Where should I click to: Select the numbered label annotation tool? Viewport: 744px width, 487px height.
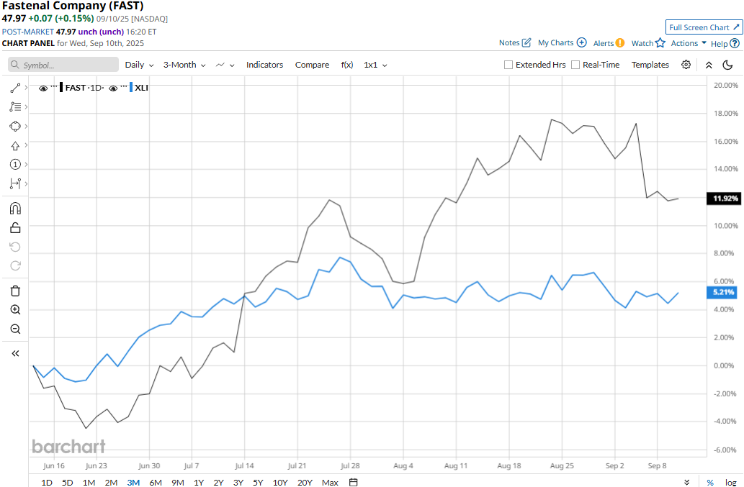point(15,165)
